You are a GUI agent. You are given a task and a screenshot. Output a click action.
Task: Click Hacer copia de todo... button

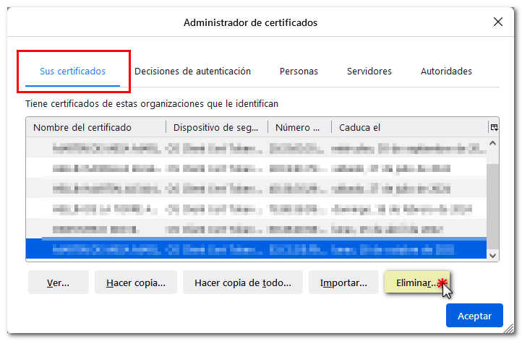(243, 283)
